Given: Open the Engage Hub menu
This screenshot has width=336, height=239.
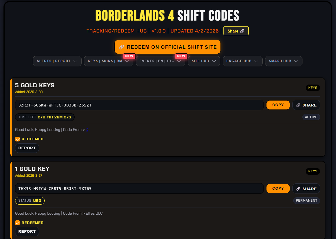Looking at the screenshot, I should (242, 61).
